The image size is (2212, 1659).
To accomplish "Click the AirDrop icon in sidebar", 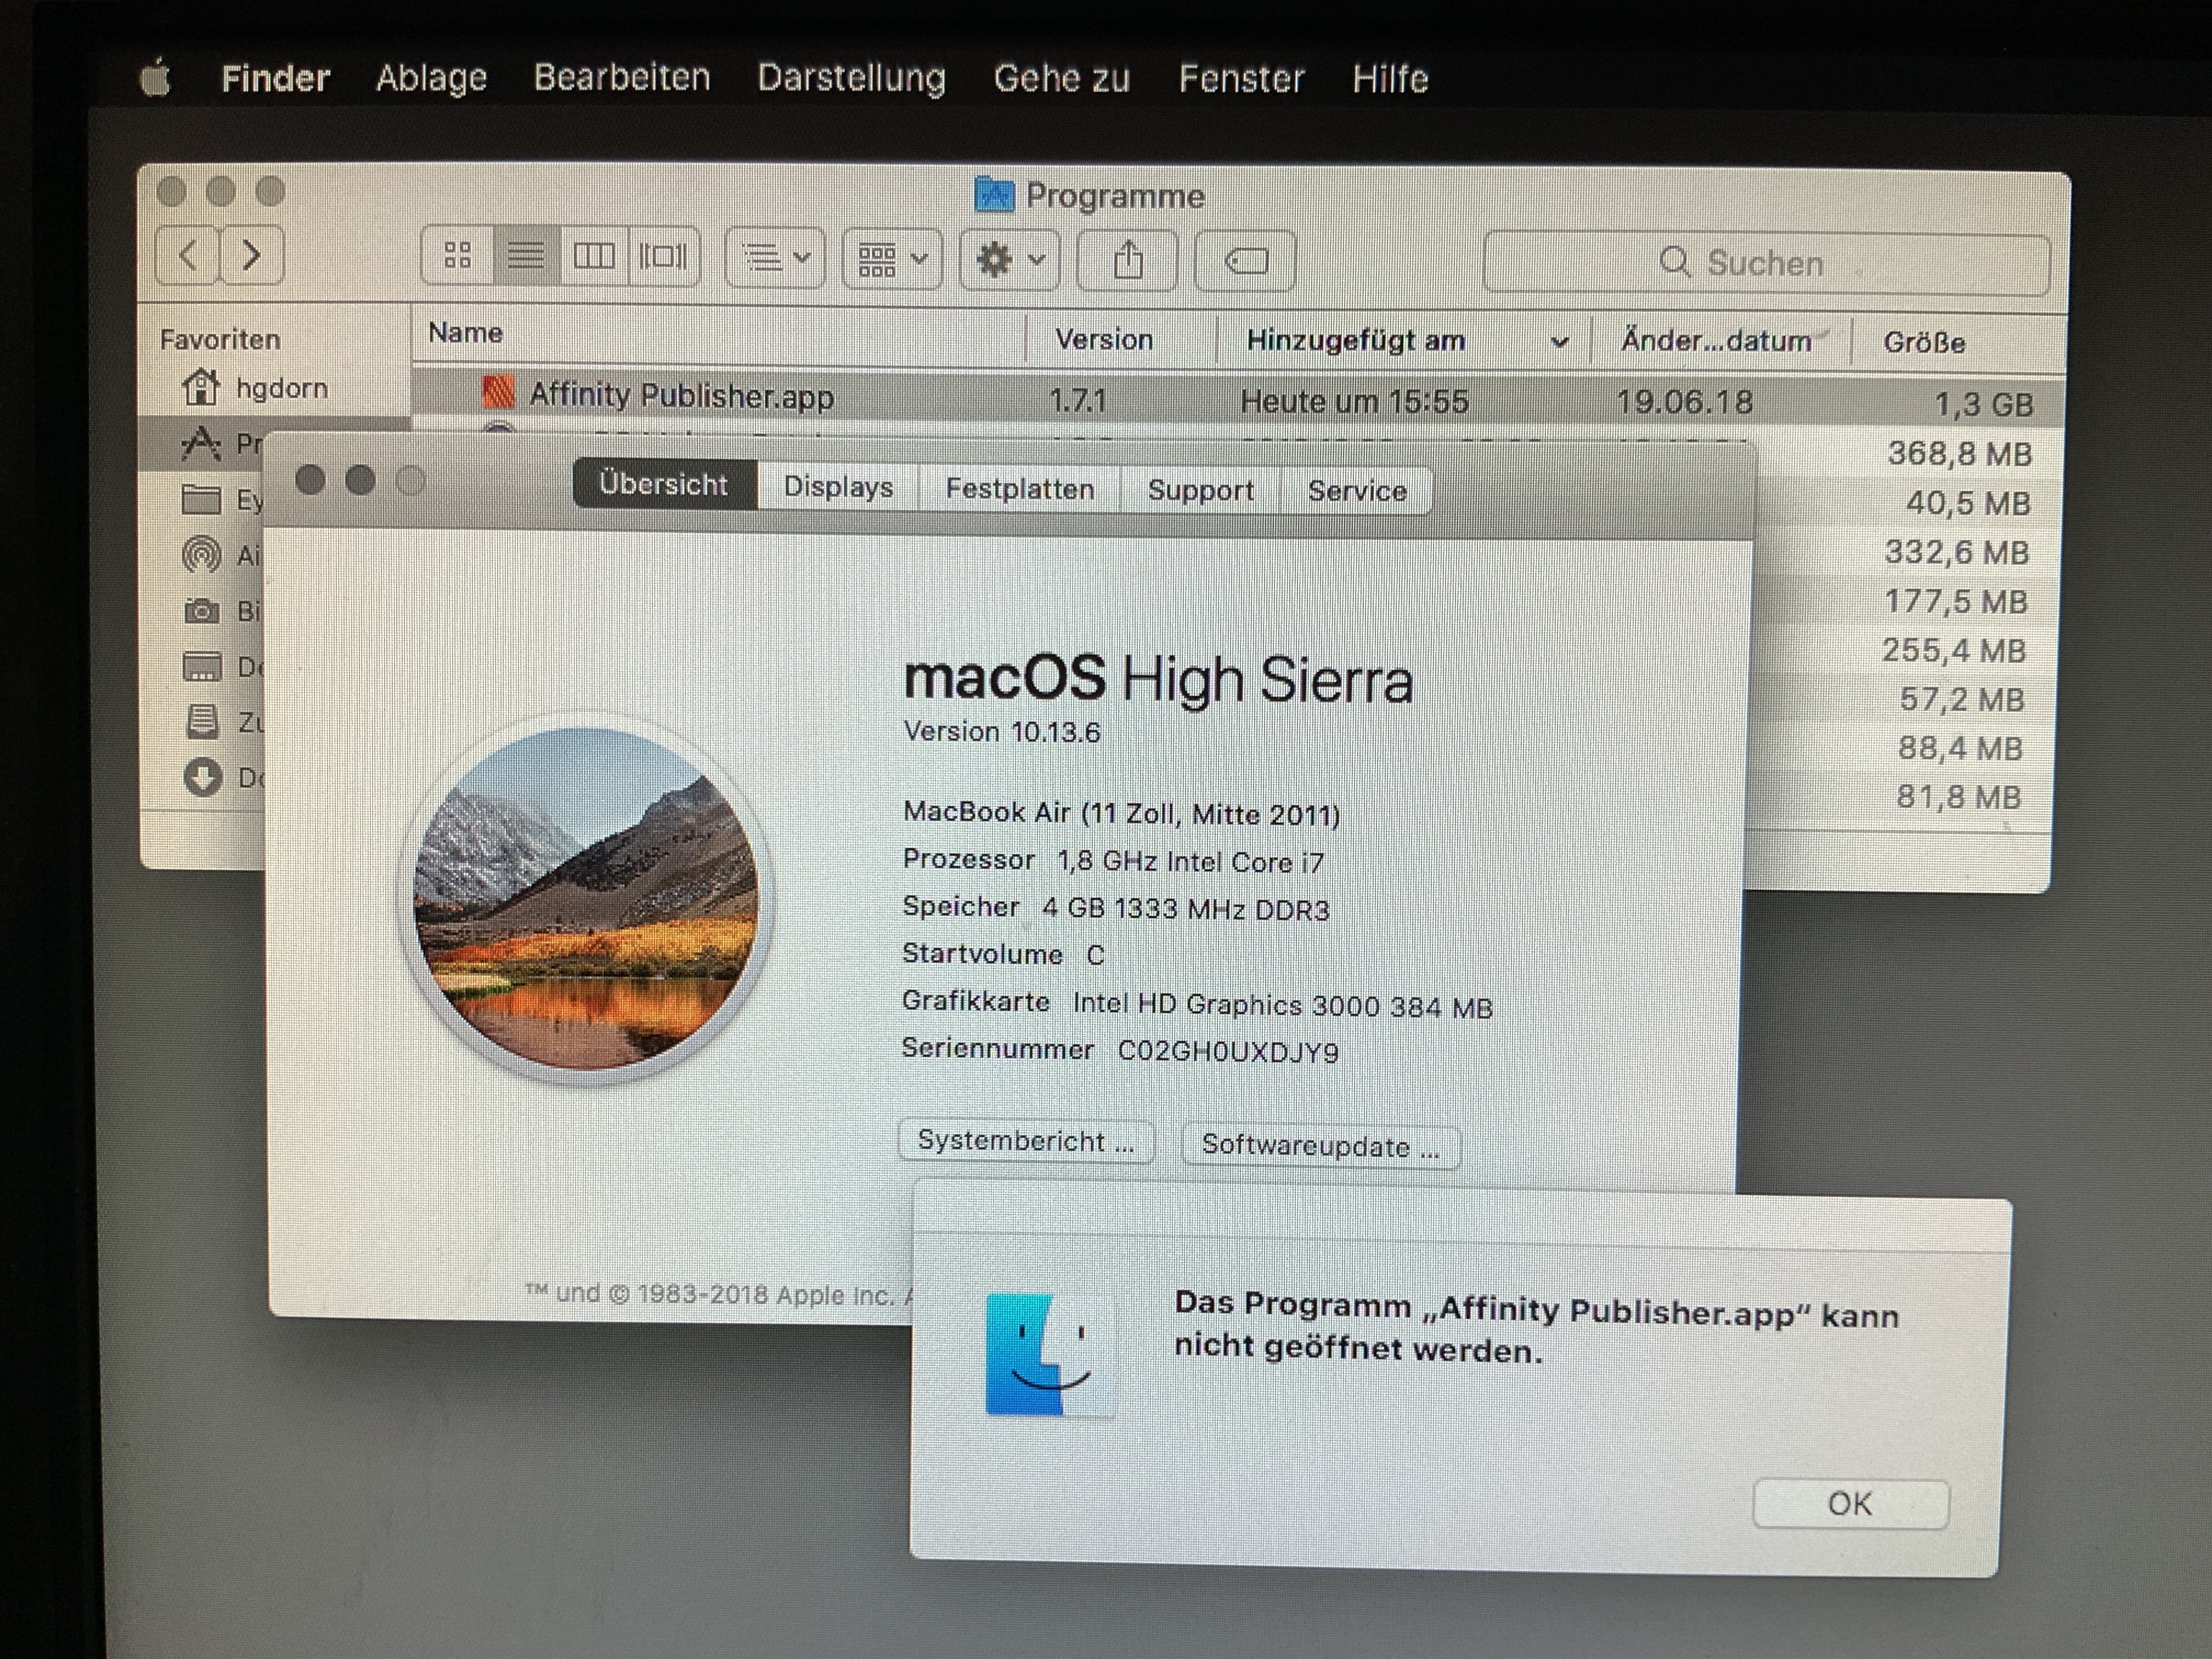I will tap(201, 554).
